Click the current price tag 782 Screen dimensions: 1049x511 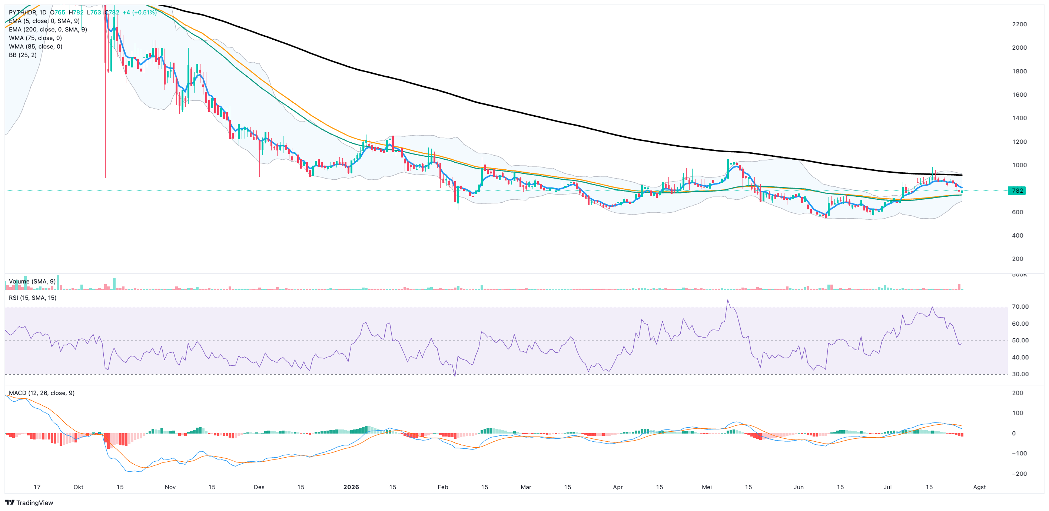pyautogui.click(x=1017, y=191)
